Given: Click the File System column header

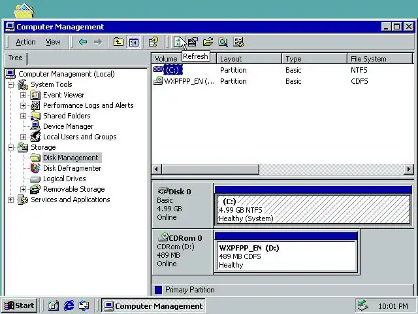Looking at the screenshot, I should 380,58.
